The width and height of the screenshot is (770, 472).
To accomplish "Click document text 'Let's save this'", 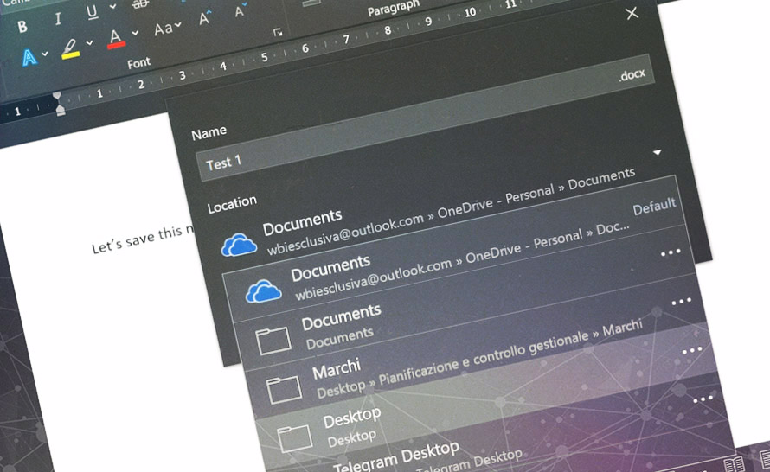I will click(137, 239).
